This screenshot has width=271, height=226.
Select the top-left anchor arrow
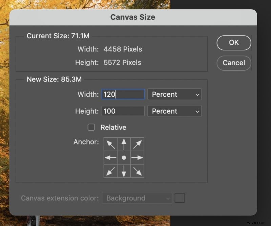coord(110,144)
